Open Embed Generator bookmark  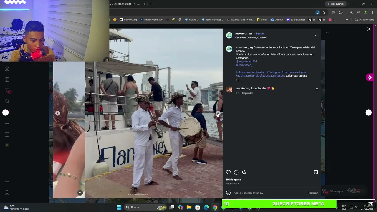pyautogui.click(x=151, y=20)
